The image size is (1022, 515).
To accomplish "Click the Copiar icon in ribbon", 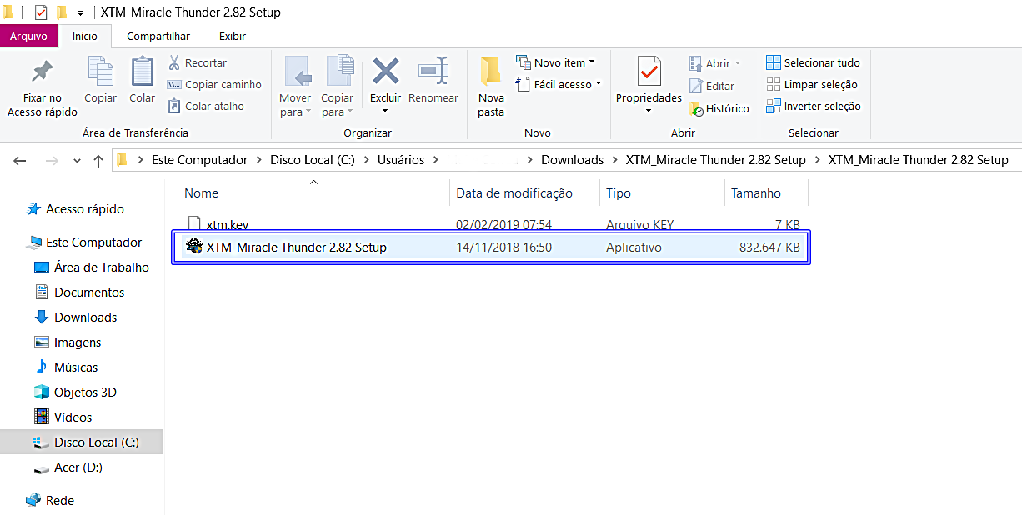I will (x=101, y=72).
